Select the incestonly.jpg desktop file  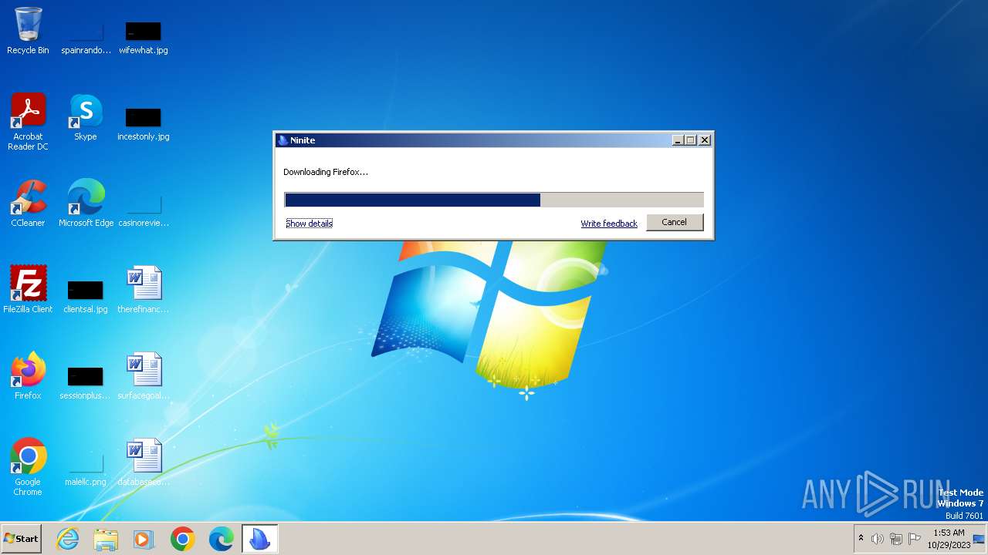(x=144, y=123)
